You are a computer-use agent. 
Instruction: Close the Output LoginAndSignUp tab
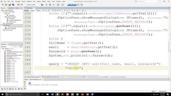pos(42,79)
